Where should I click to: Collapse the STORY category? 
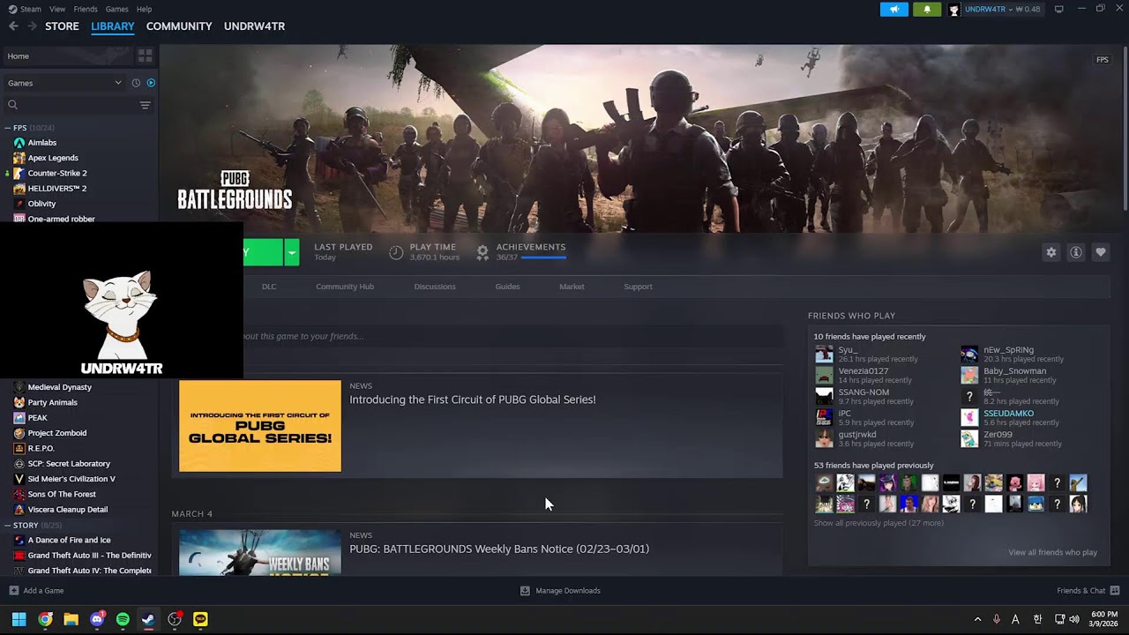[x=7, y=526]
